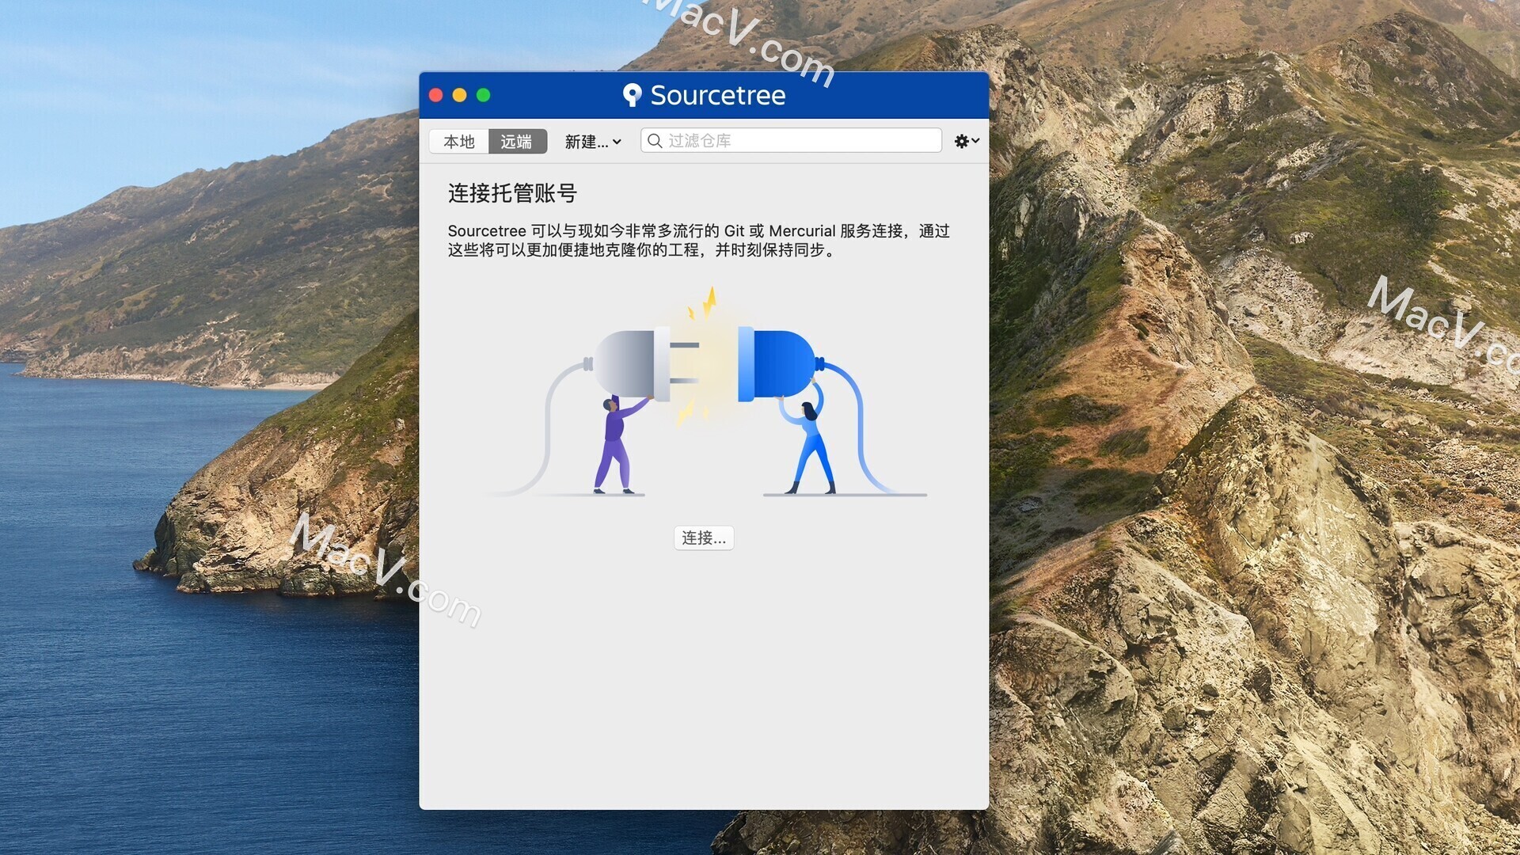Click the 连接... button

[704, 538]
